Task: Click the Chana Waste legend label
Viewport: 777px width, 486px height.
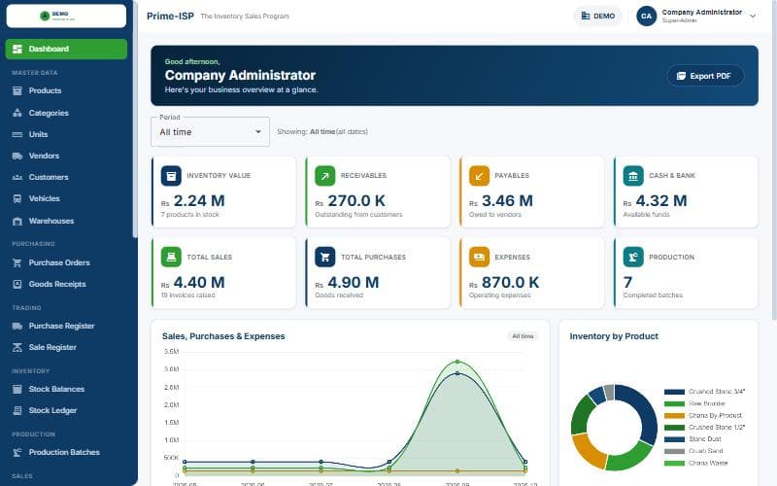Action: [x=708, y=463]
